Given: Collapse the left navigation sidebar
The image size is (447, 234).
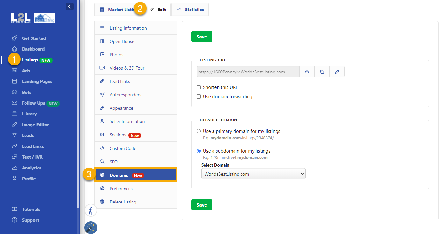Looking at the screenshot, I should point(69,6).
